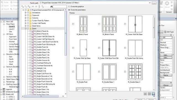
Task: Tick checkbox beside Columns folder
Action: coord(28,18)
